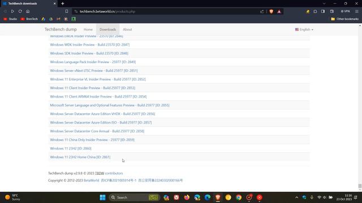Screen dimensions: 362x203
Task: Open the home page via home icon
Action: click(x=28, y=11)
